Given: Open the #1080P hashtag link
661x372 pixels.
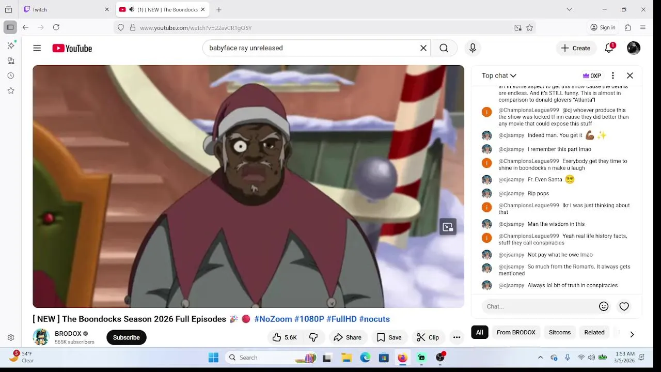Looking at the screenshot, I should (309, 319).
